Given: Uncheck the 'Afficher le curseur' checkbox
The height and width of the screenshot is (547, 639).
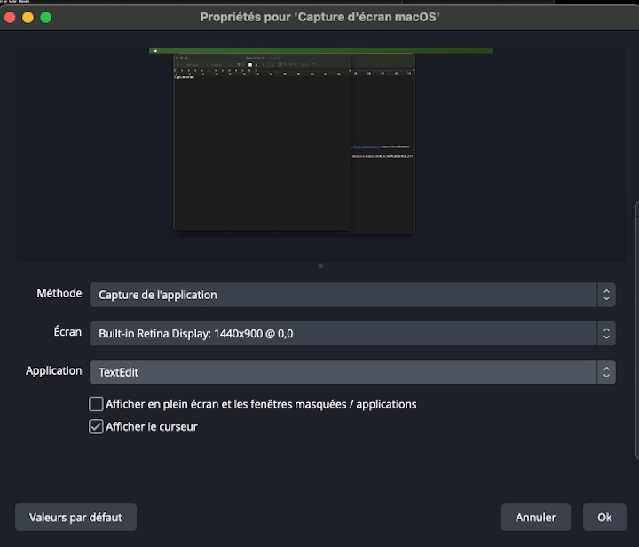Looking at the screenshot, I should tap(97, 427).
